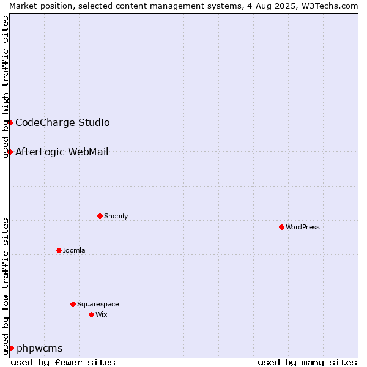Select the 'CodeCharge Studio' label

pyautogui.click(x=62, y=123)
